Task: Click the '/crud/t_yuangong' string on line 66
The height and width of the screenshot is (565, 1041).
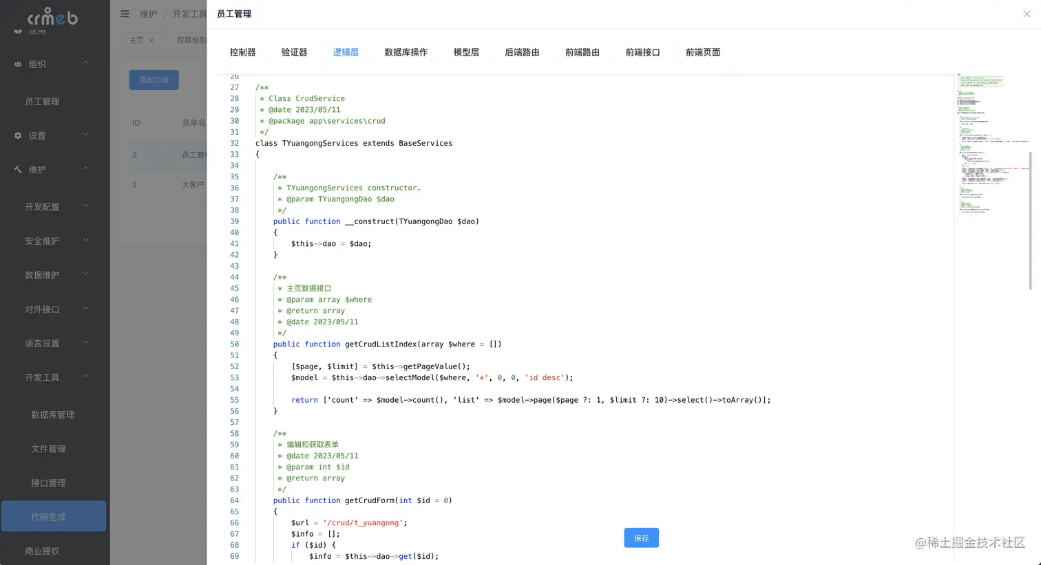Action: coord(363,523)
